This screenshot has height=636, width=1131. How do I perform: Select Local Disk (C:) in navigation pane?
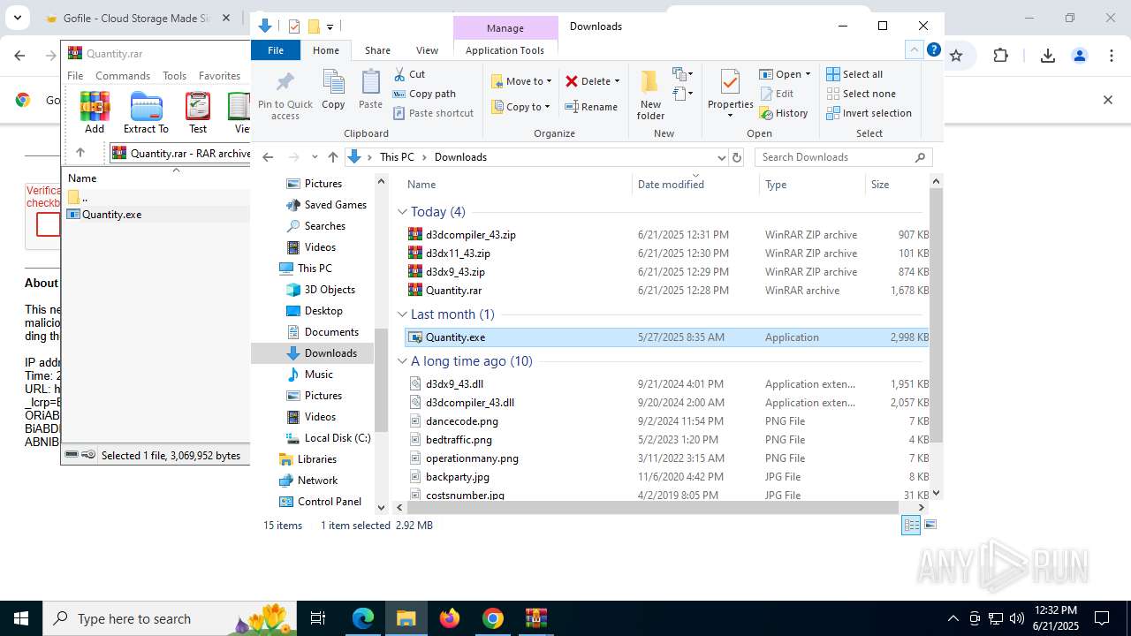[x=328, y=438]
